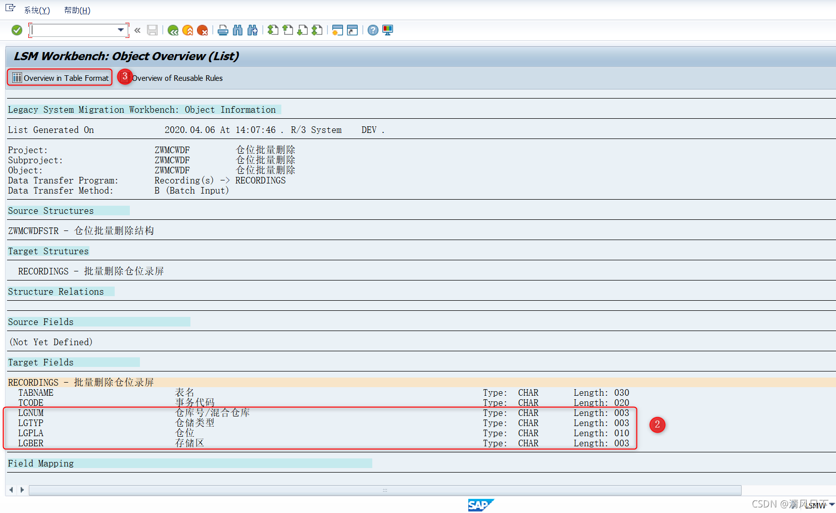
Task: Open Customize Local Layout monitor icon
Action: [x=387, y=30]
